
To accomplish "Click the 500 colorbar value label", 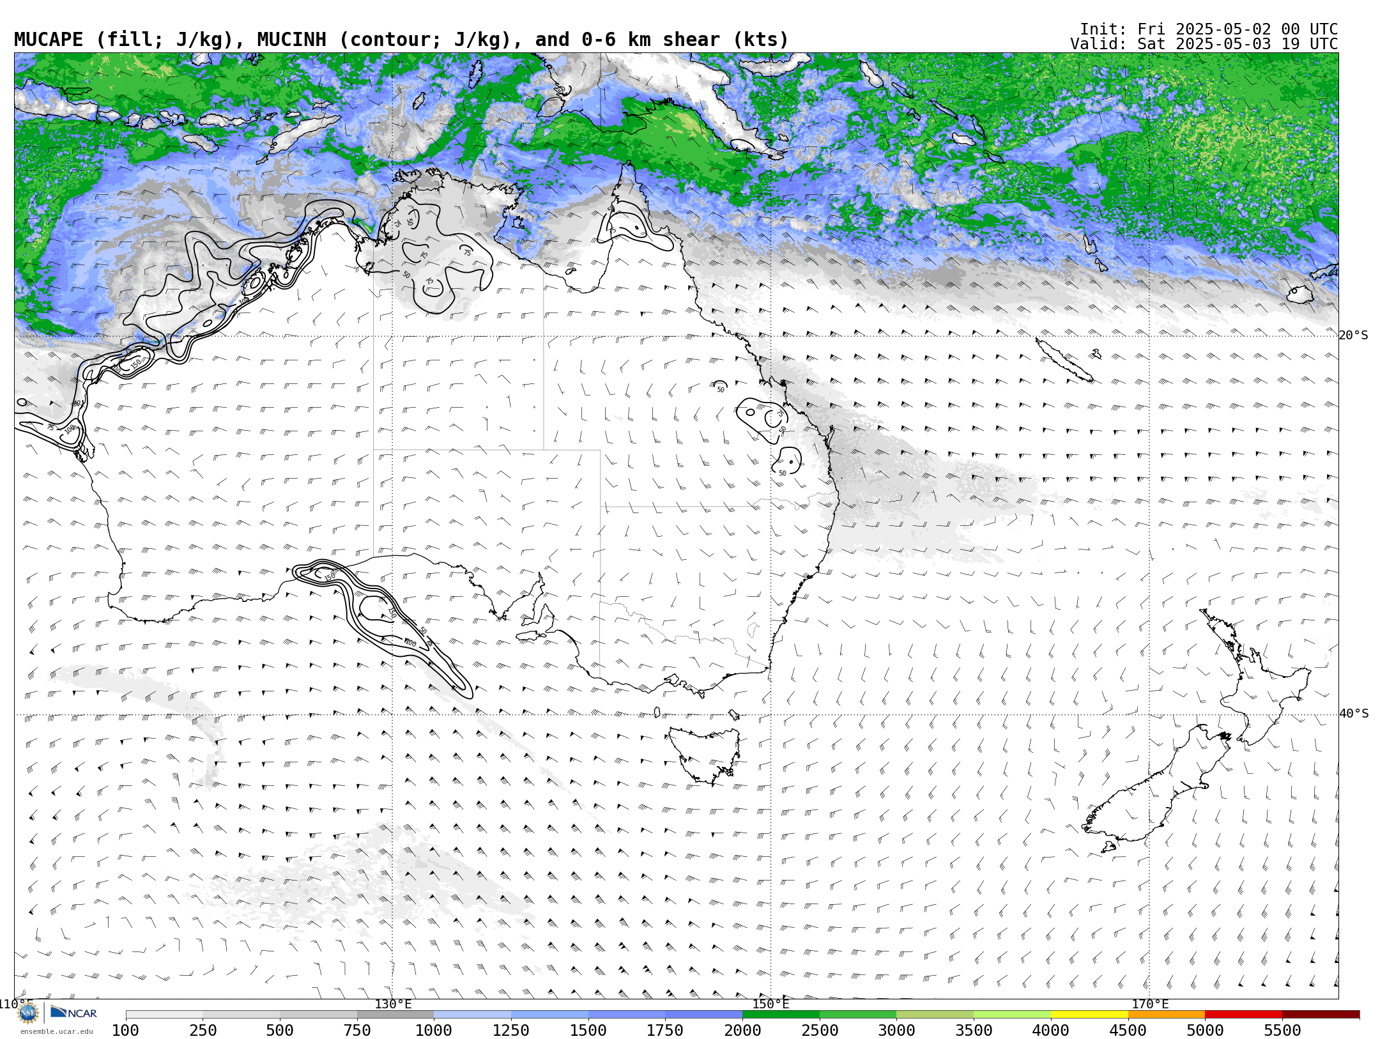I will click(280, 1030).
